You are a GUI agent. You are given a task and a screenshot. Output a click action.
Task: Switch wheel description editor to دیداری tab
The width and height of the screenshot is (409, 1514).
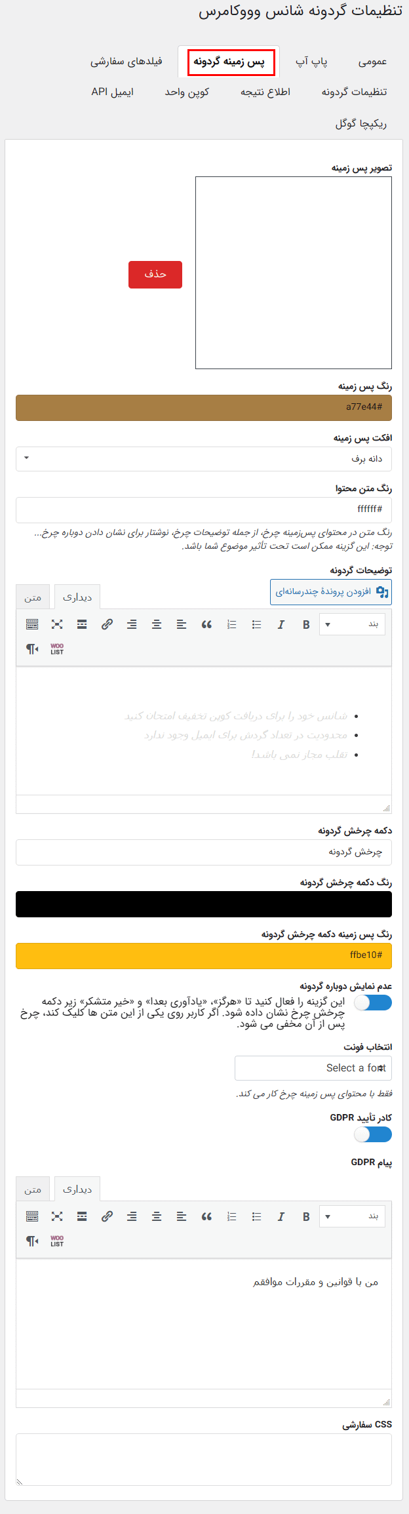point(77,597)
